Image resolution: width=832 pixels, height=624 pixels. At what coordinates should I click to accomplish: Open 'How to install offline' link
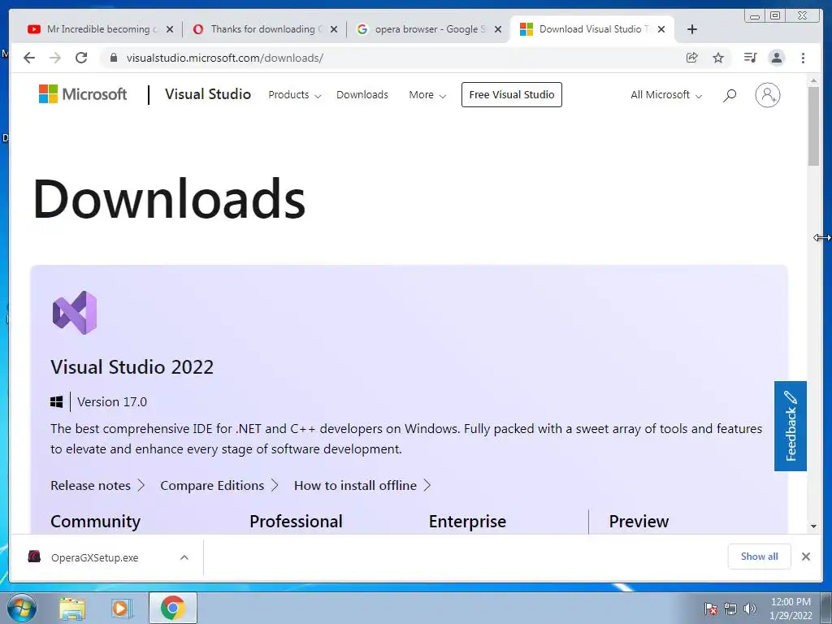[362, 486]
